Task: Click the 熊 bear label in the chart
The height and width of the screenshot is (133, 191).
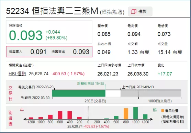Action: click(x=155, y=110)
